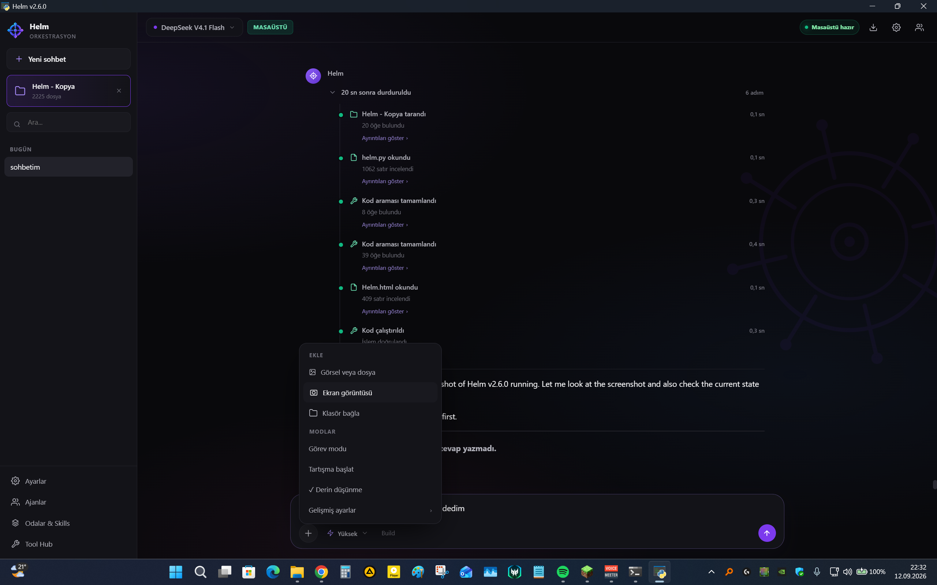Click the '20 öğe bulundu' text
This screenshot has width=937, height=585.
coord(383,126)
